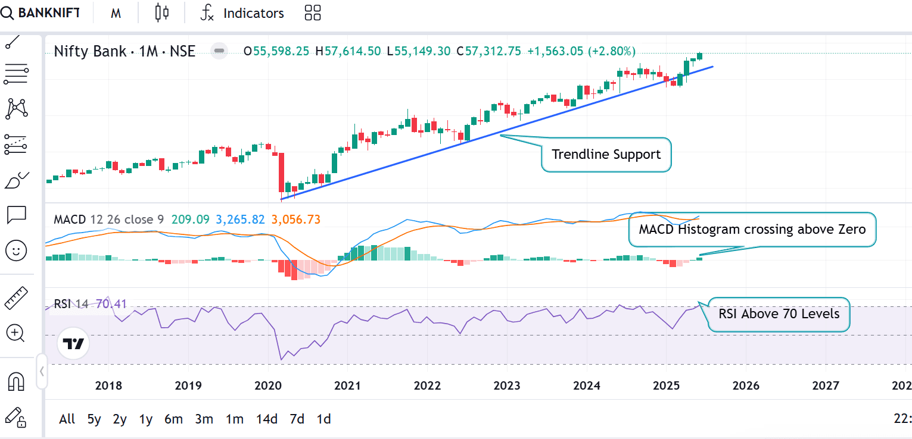Open the Indicators dialog
This screenshot has width=912, height=439.
242,13
